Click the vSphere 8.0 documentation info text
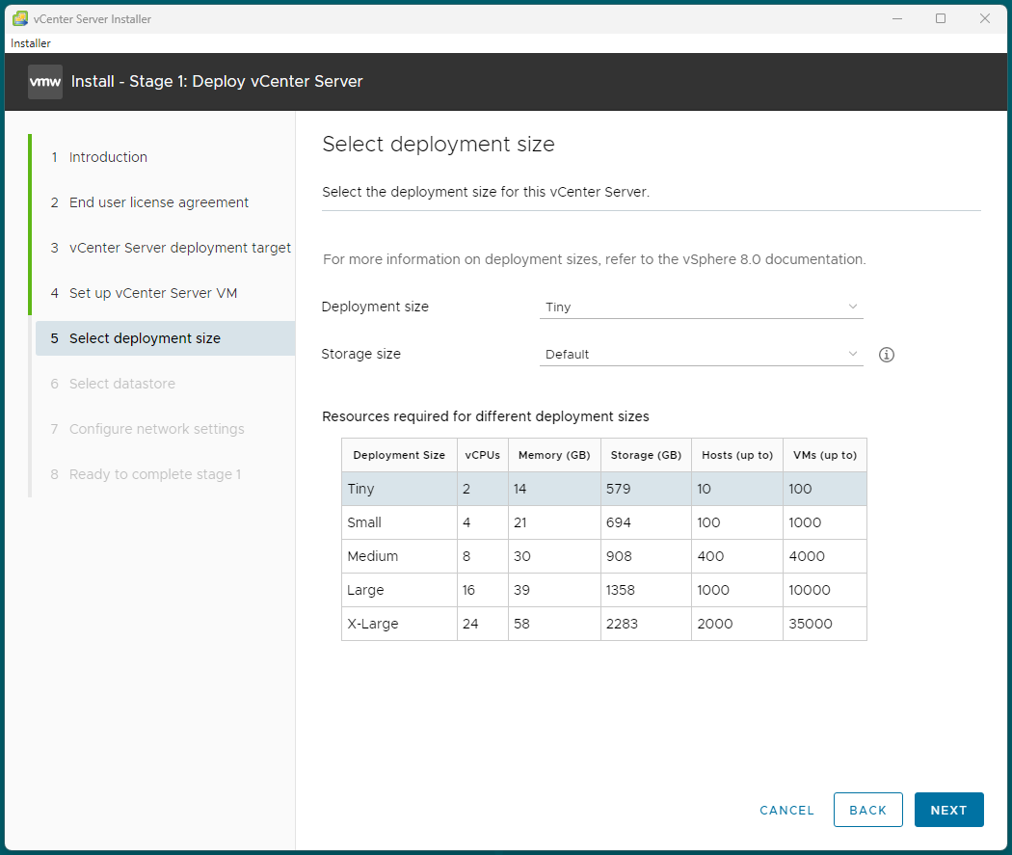The image size is (1012, 855). [x=595, y=259]
